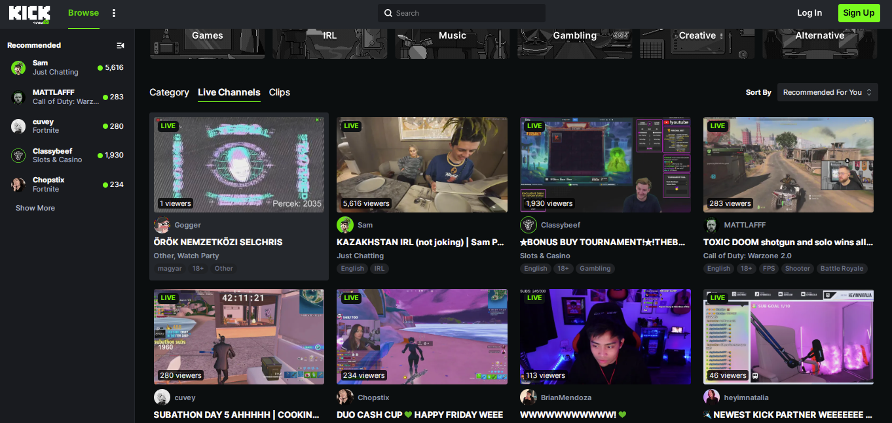Click Call of Duty: Warzone 2.0 category link

pos(747,256)
